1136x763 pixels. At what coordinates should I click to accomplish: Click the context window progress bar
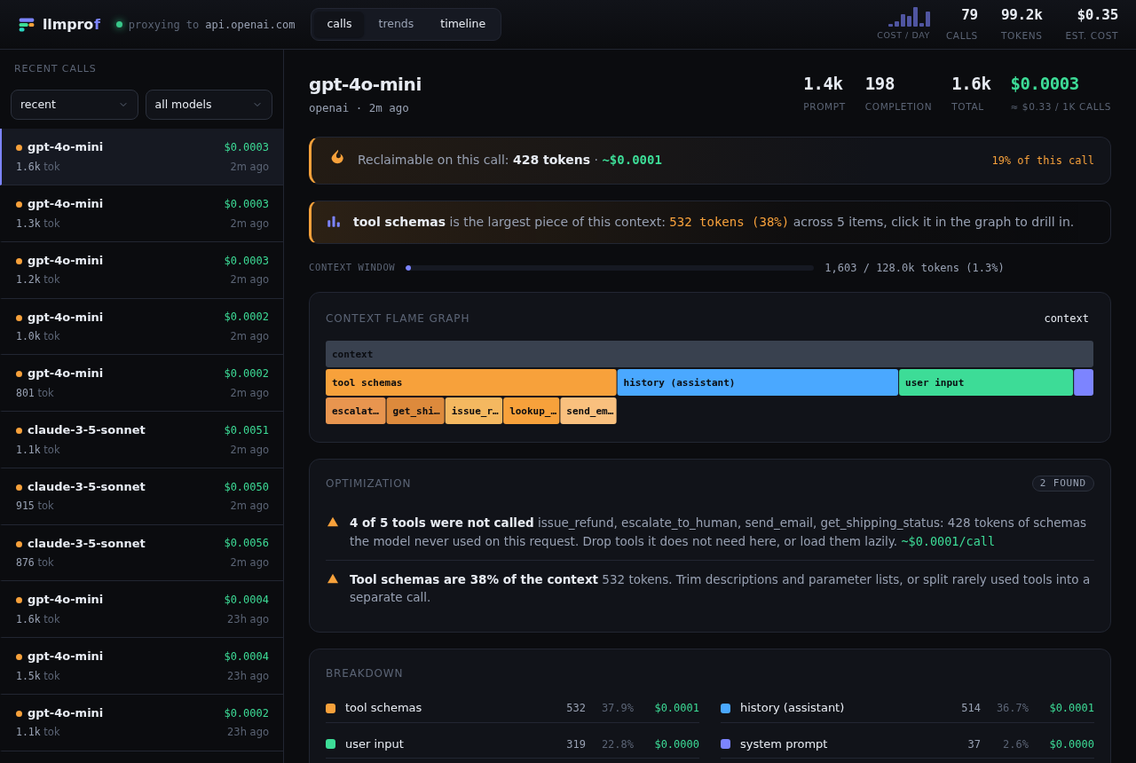(x=610, y=268)
